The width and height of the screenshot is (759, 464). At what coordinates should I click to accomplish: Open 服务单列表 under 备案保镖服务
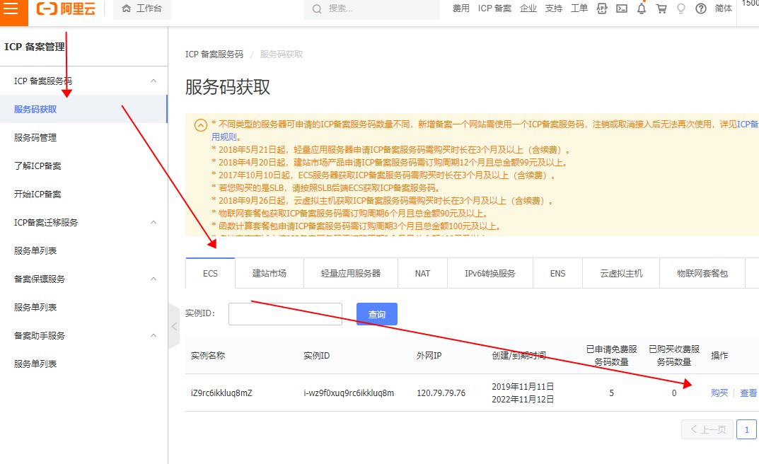35,308
